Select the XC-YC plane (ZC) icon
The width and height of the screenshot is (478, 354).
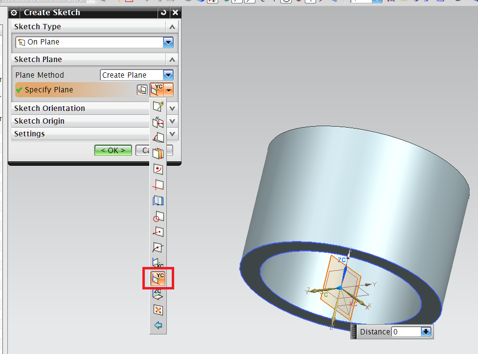pos(158,294)
